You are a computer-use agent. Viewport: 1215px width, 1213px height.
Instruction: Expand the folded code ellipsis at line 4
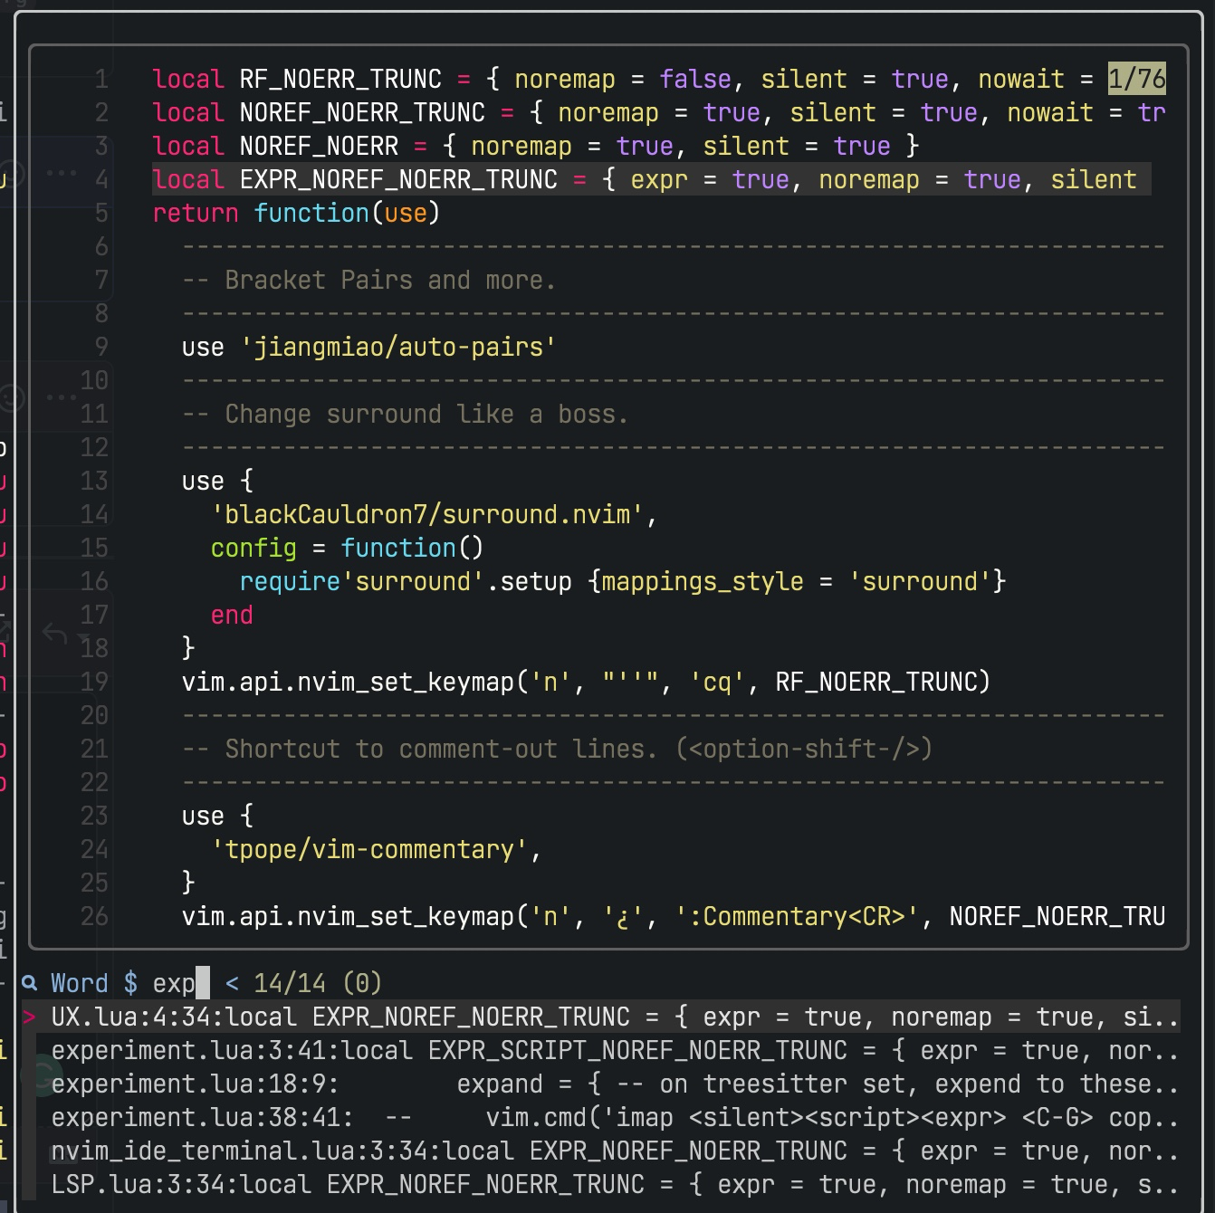[x=60, y=171]
